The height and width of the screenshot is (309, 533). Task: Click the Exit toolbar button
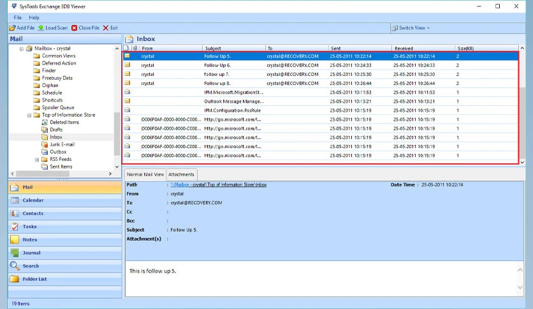click(x=110, y=28)
